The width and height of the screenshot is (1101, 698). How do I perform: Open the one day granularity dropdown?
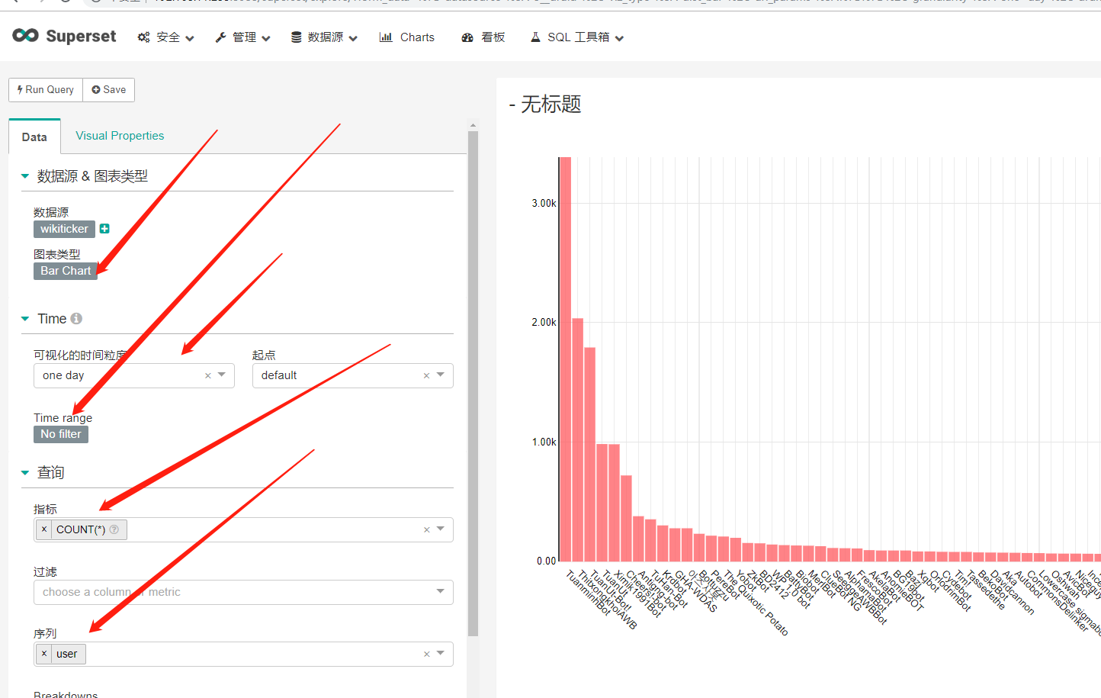(x=222, y=375)
